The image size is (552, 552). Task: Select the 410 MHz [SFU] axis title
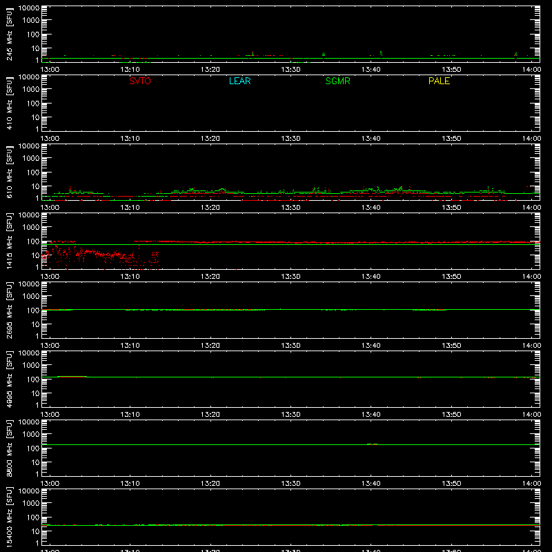pos(9,103)
